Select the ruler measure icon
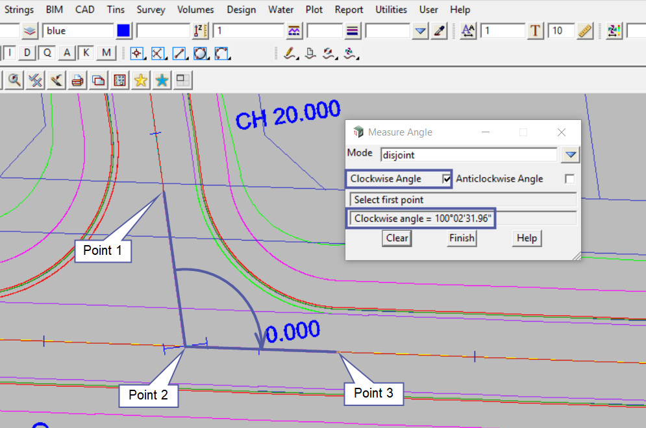Viewport: 646px width, 428px height. point(585,31)
